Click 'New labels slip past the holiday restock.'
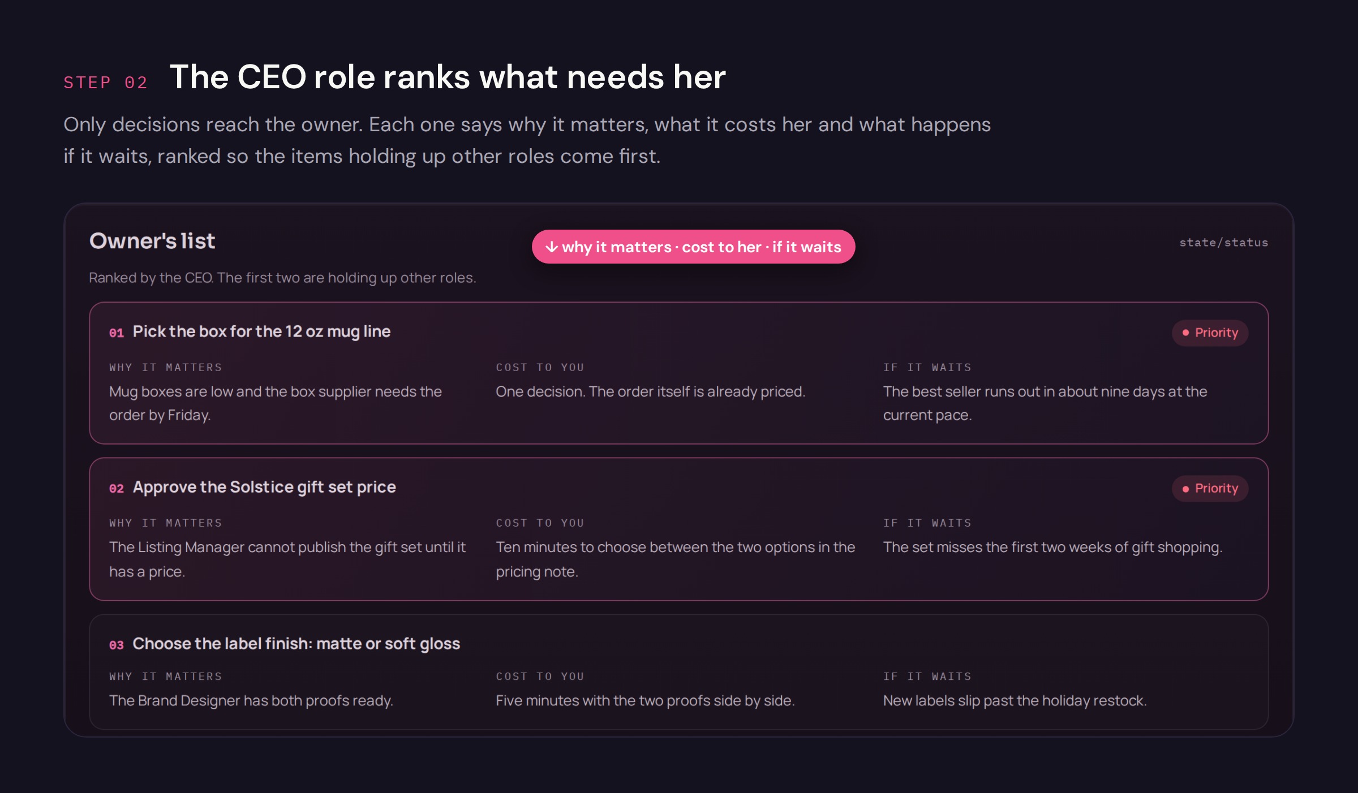Screen dimensions: 1358x793 (1015, 700)
